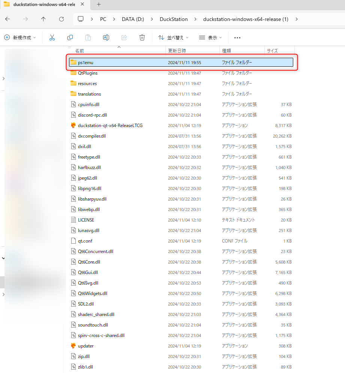Refresh the current folder view
Screen dimensions: 345x373
(61, 19)
